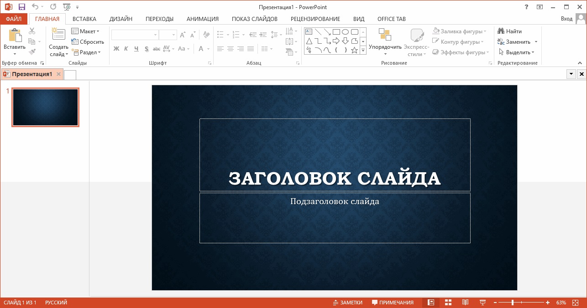This screenshot has height=308, width=587.
Task: Toggle the Comments (Примечания) pane
Action: (x=393, y=303)
